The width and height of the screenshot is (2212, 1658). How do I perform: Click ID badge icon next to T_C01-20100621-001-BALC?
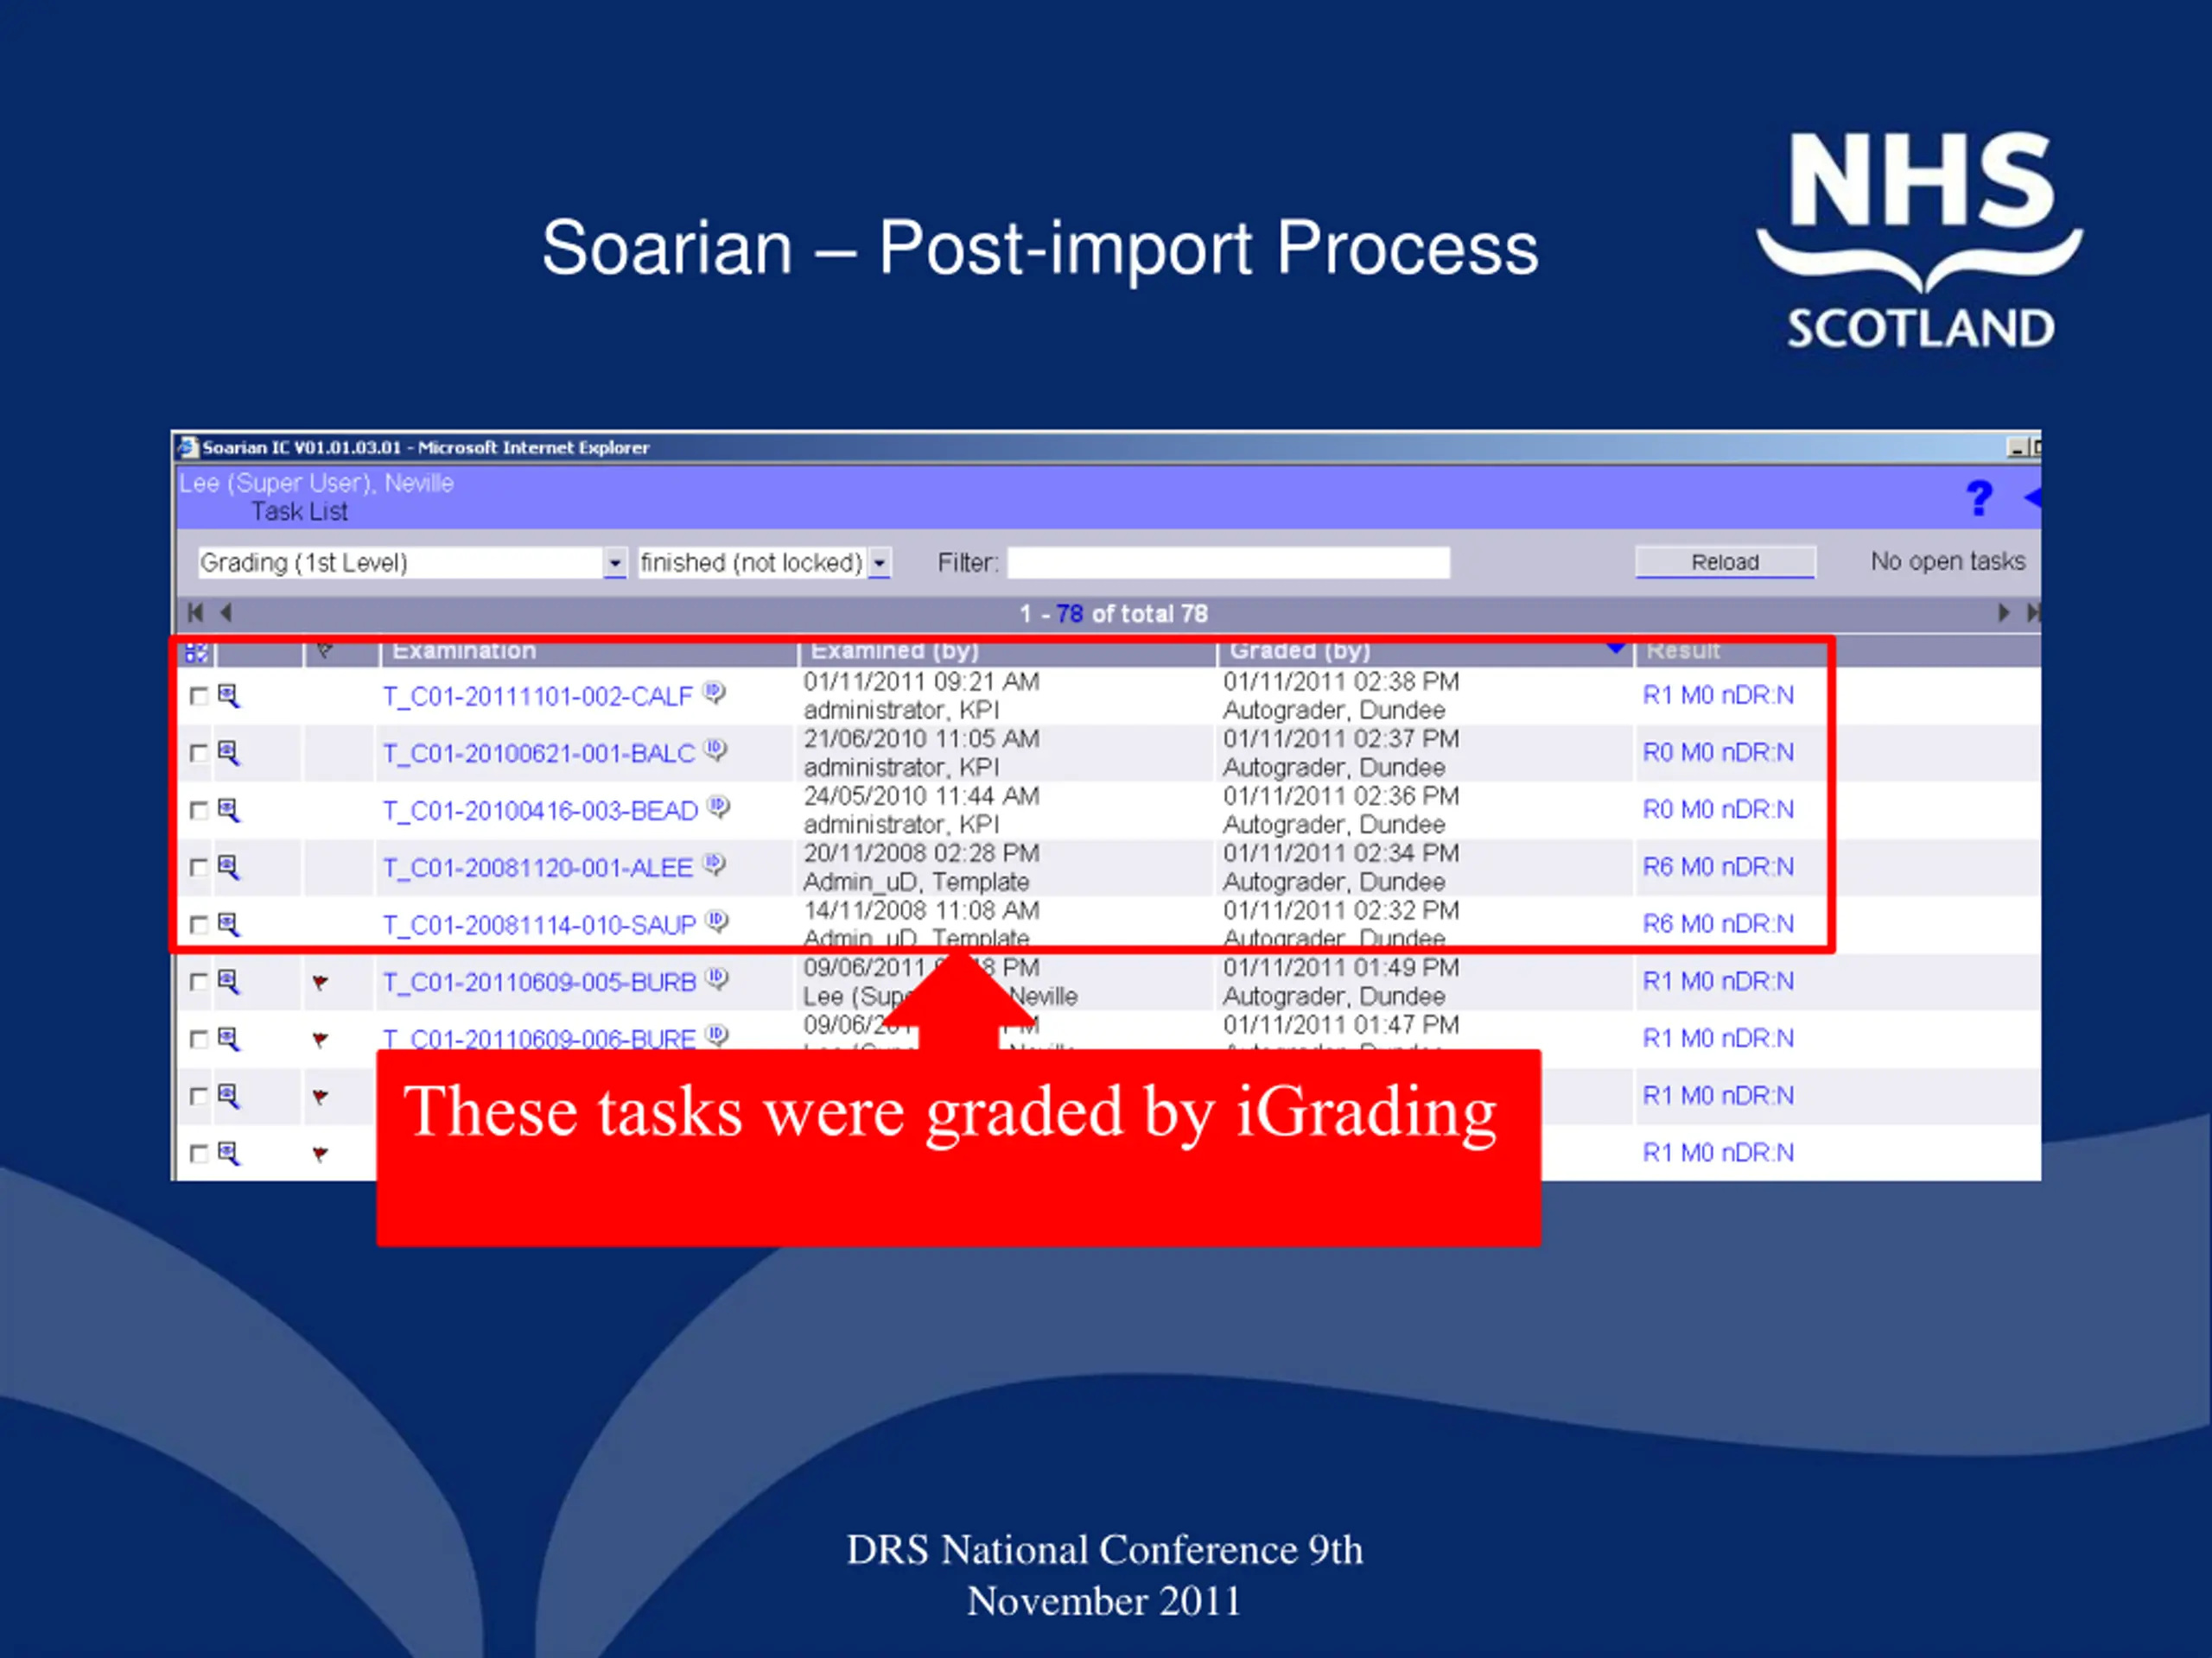[715, 749]
